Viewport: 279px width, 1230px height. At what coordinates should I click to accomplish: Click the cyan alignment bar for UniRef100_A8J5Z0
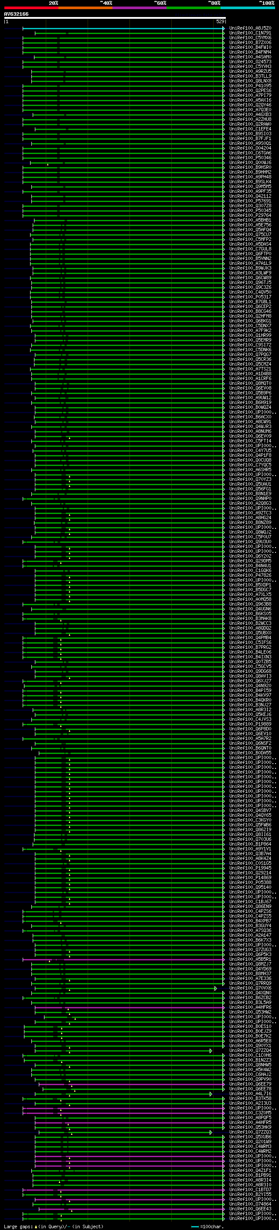123,28
